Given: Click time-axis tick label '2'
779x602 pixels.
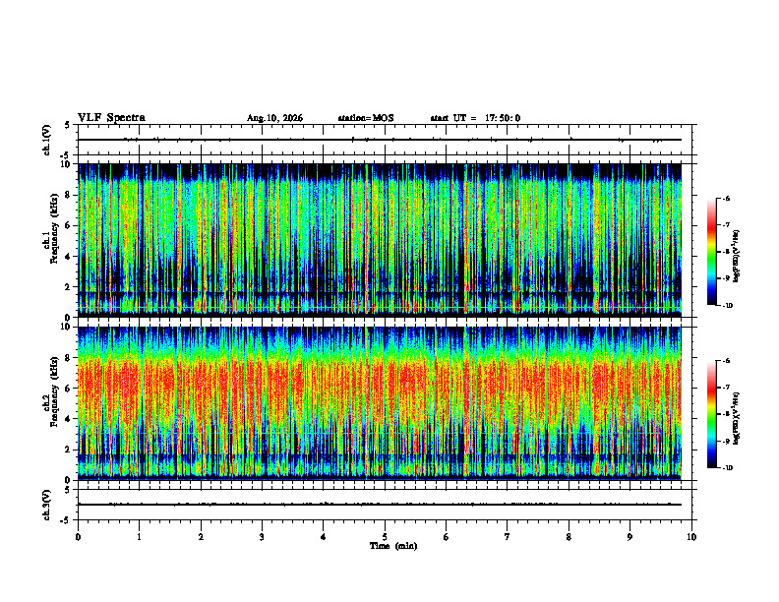Looking at the screenshot, I should click(201, 537).
